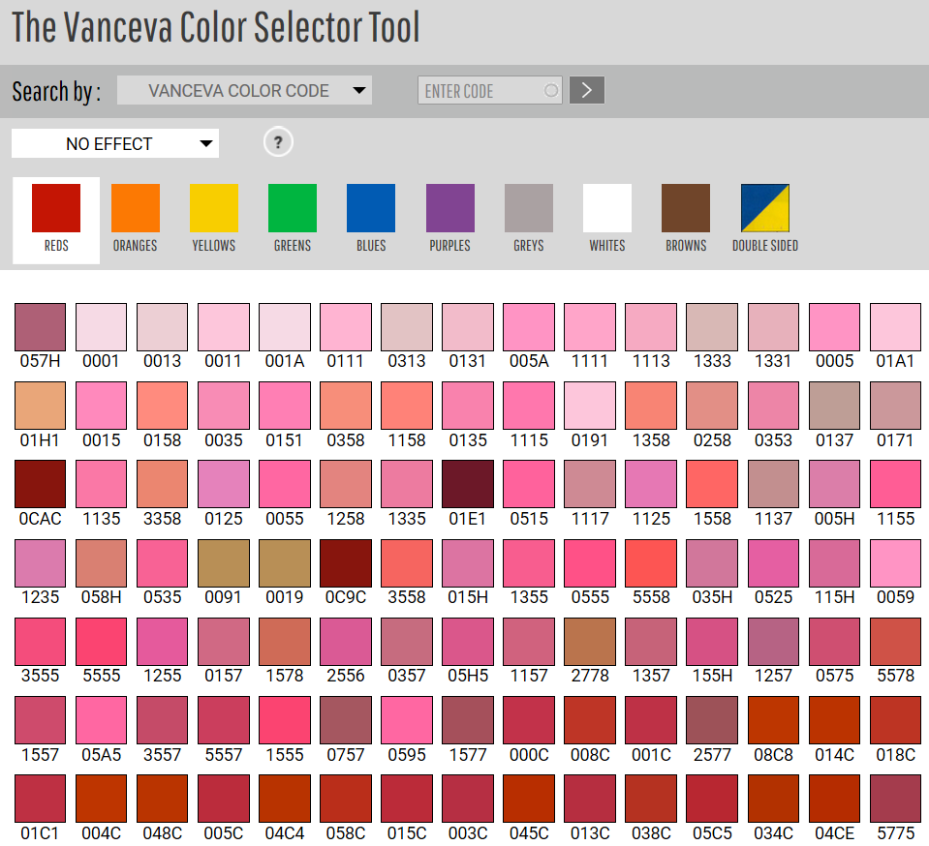Open the Greens color category
The width and height of the screenshot is (929, 846).
click(293, 219)
